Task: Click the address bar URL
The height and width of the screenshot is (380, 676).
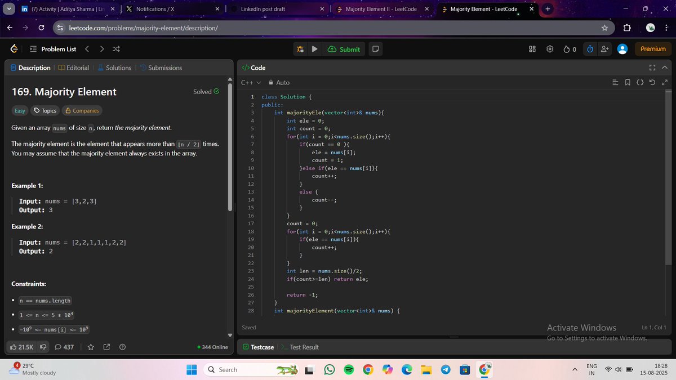Action: [143, 28]
